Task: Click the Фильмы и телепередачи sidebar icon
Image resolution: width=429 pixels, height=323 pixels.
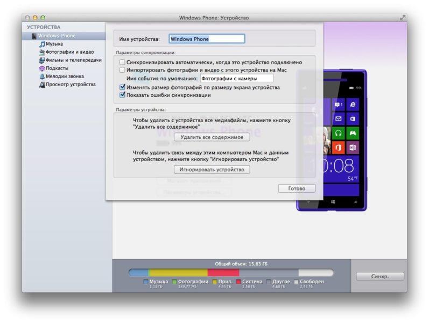Action: point(42,60)
